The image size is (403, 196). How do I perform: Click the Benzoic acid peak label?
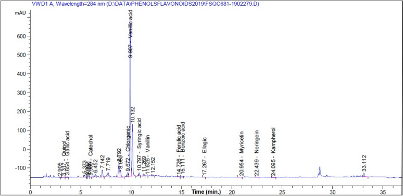183,137
